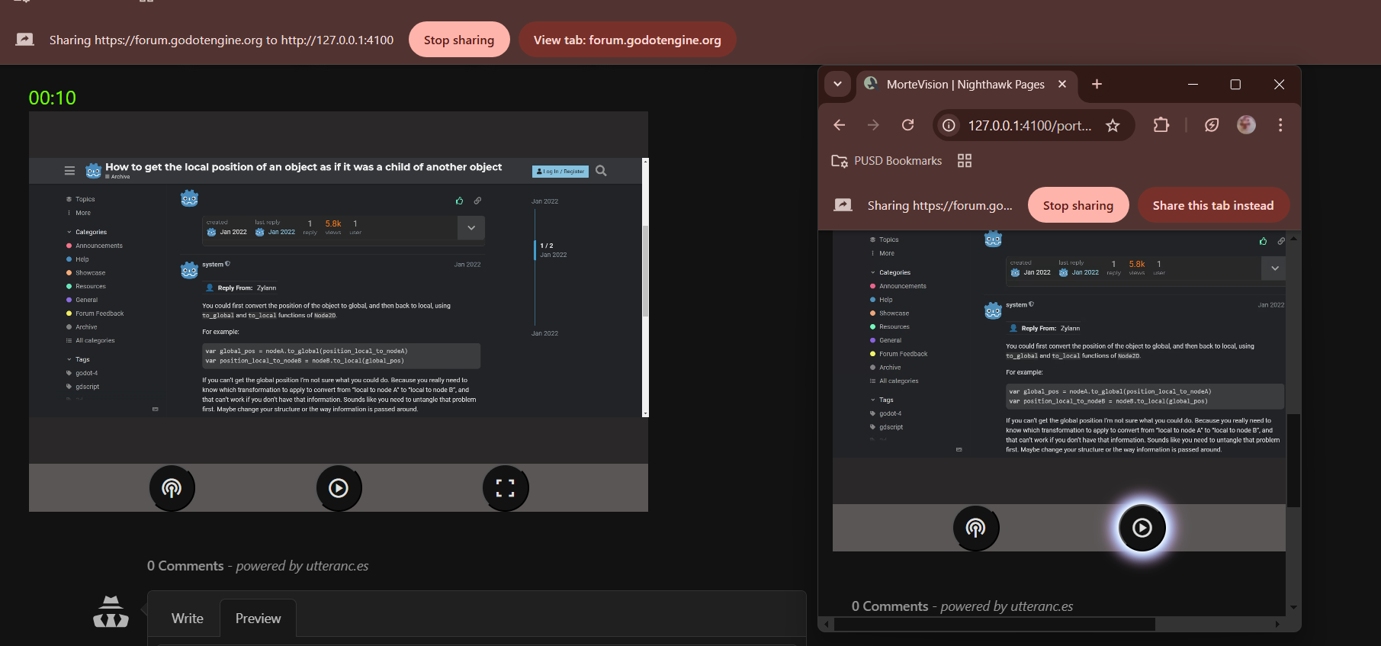Open the PUSD Bookmarks folder
This screenshot has height=646, width=1381.
pos(887,161)
